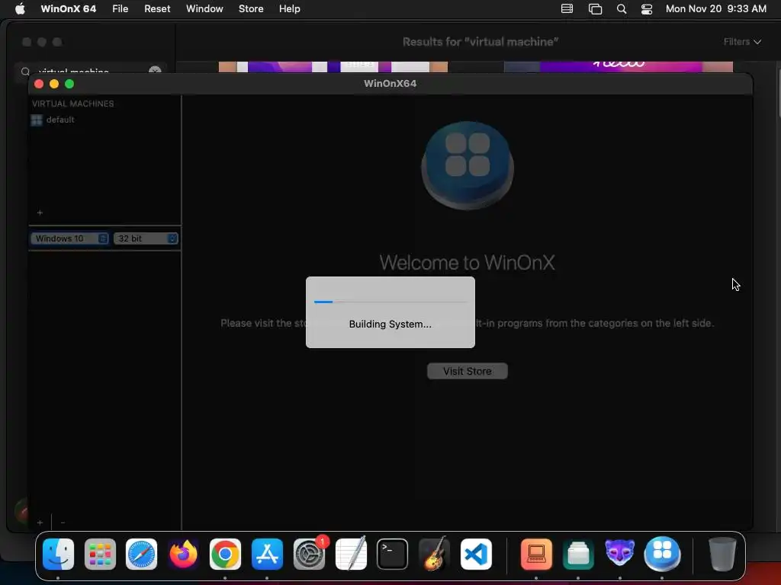Open the Window menu
781x585 pixels.
[x=204, y=9]
